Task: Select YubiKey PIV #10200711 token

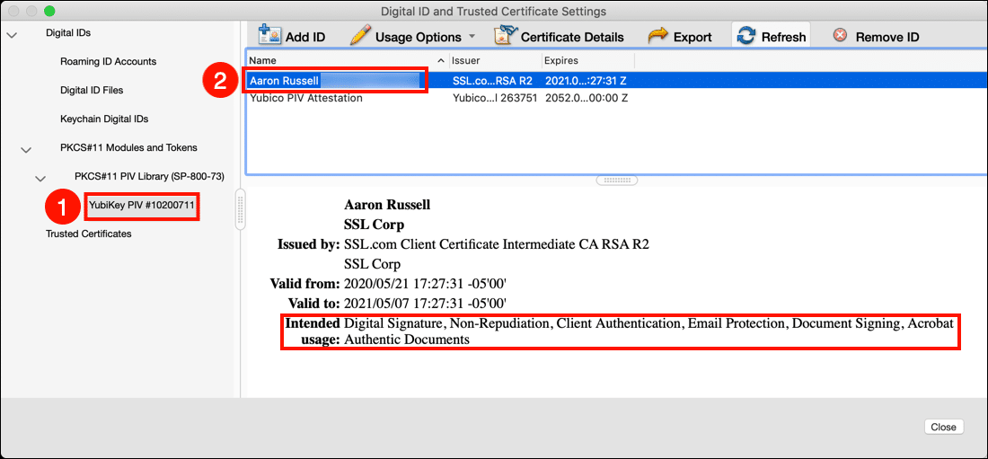Action: (x=142, y=206)
